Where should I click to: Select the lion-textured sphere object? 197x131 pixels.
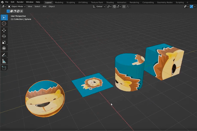pyautogui.click(x=45, y=99)
